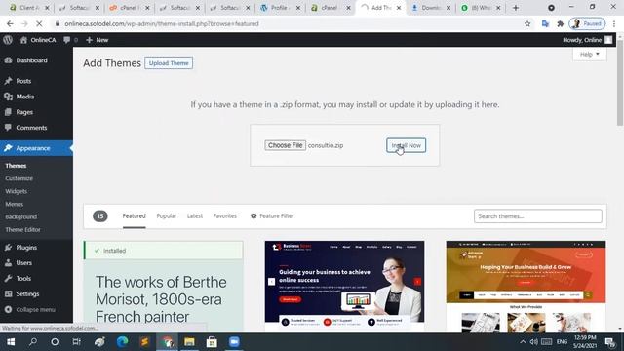The width and height of the screenshot is (624, 351).
Task: Open Widgets submenu item
Action: (x=17, y=191)
